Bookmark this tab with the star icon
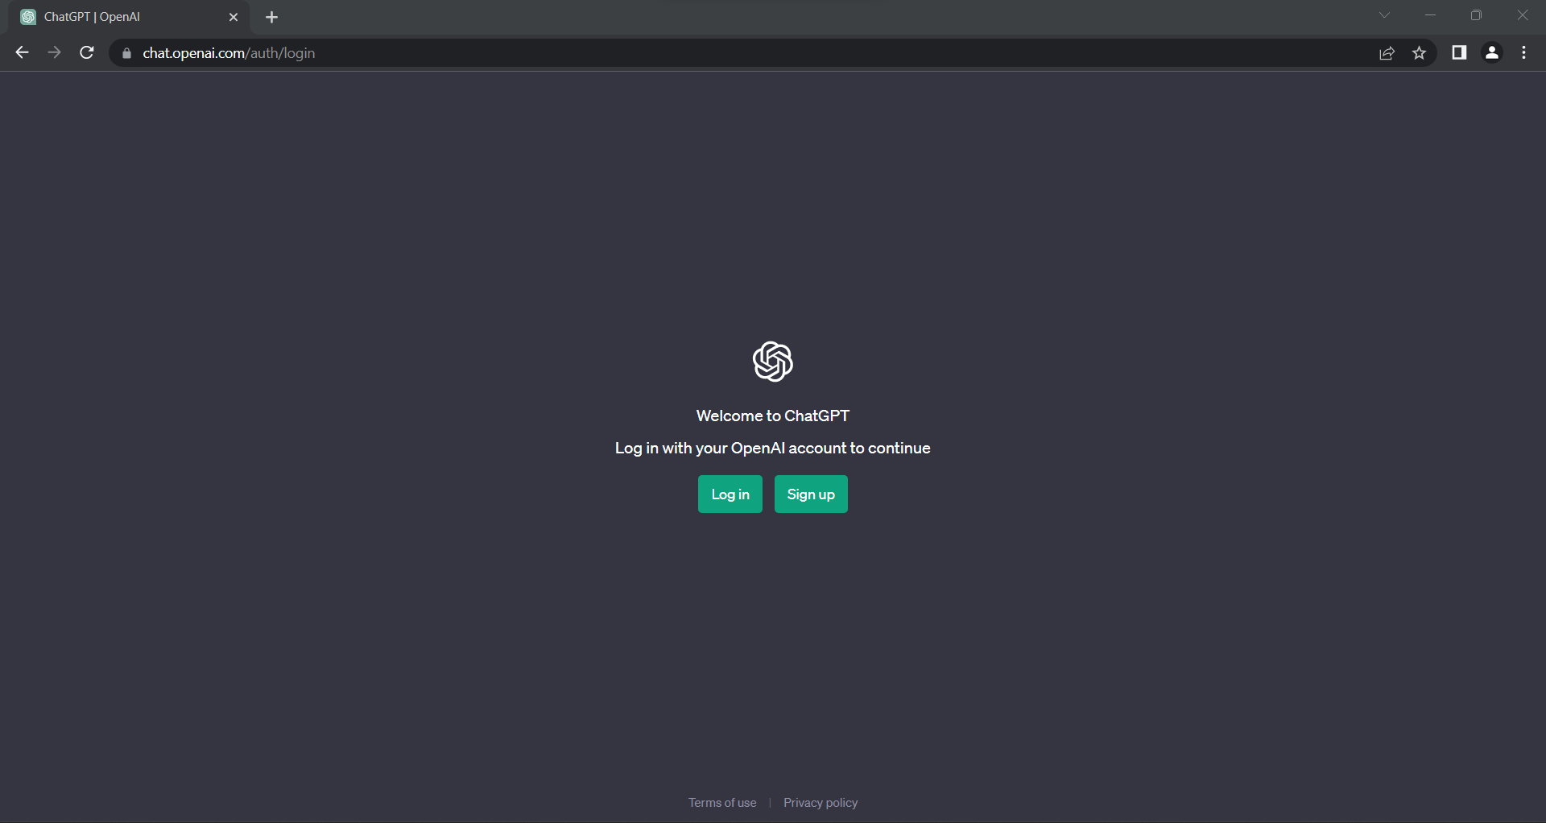The width and height of the screenshot is (1546, 823). click(1419, 53)
